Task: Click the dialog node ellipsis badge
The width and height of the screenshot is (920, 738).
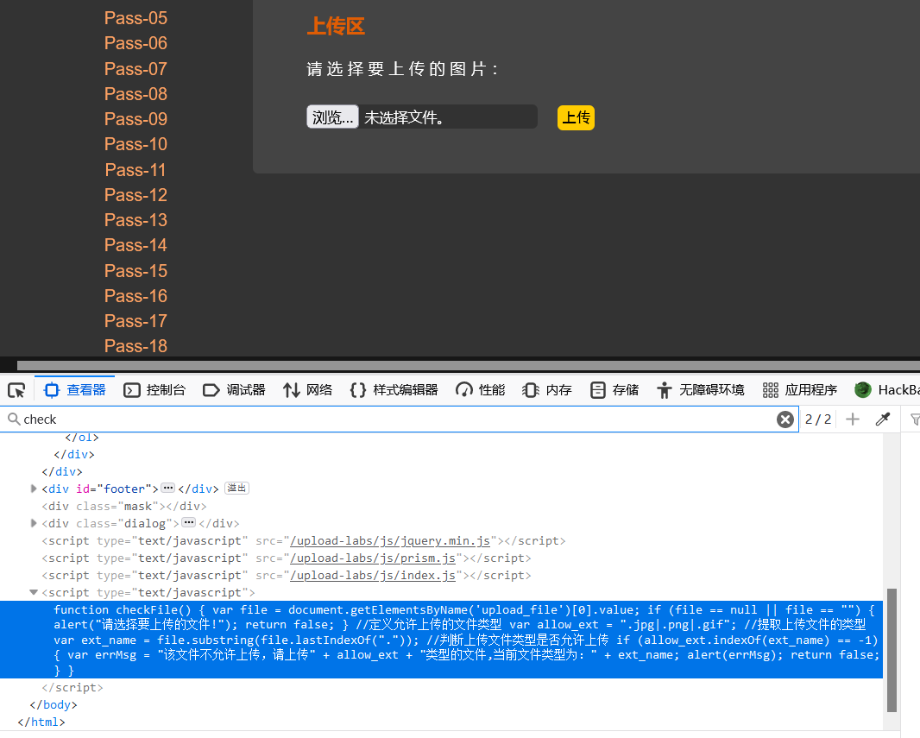Action: pyautogui.click(x=188, y=523)
